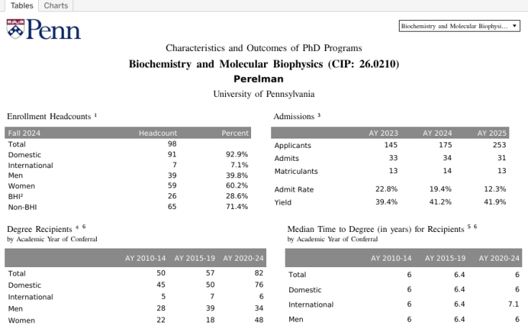Click the Matriculants row label
The width and height of the screenshot is (528, 326).
tap(297, 172)
